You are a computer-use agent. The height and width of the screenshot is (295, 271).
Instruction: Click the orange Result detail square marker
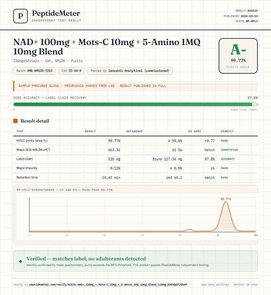coord(15,121)
